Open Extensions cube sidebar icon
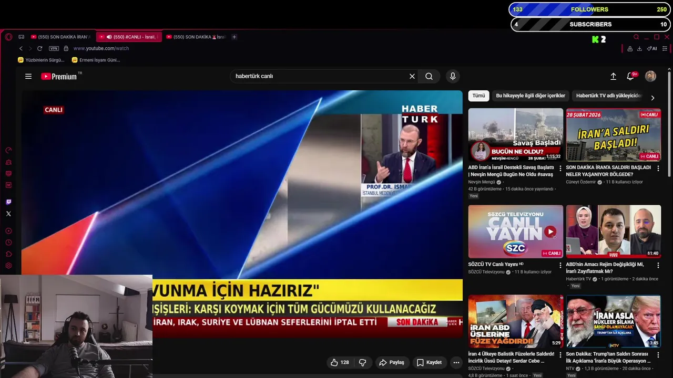 [8, 254]
